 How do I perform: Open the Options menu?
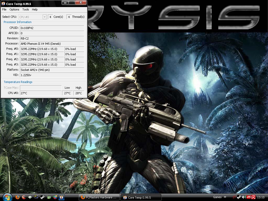pos(14,9)
